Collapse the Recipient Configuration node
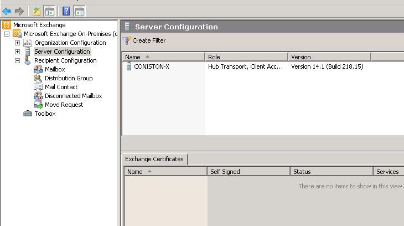404x226 pixels. tap(17, 60)
